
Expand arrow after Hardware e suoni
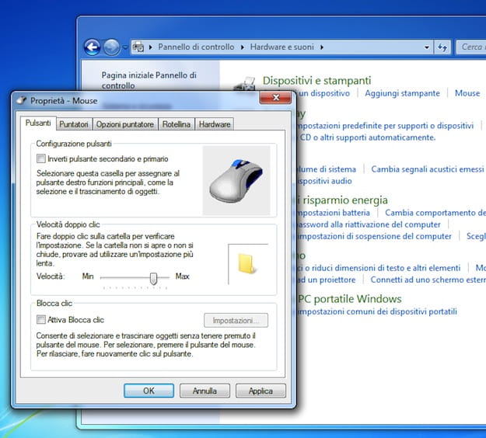pos(321,47)
